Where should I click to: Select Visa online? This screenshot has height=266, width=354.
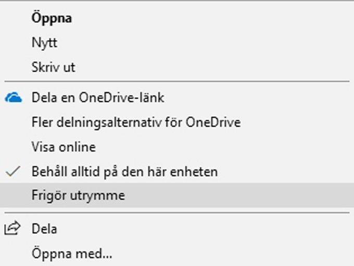(177, 147)
